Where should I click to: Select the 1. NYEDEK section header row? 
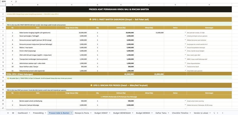[119, 97]
